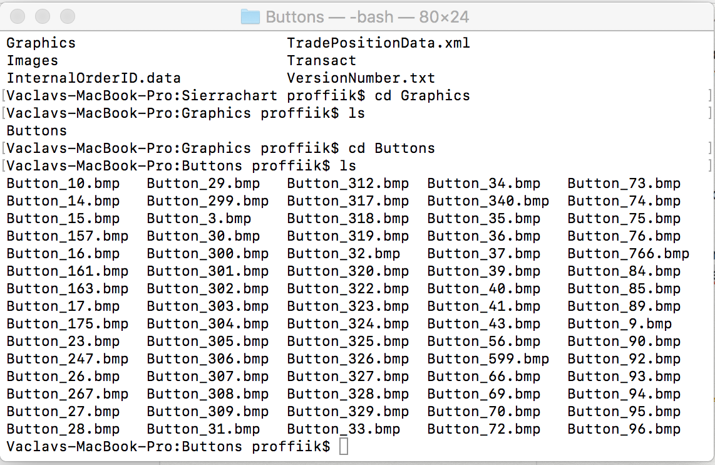Click Button_340.bmp in the file listing
Image resolution: width=715 pixels, height=465 pixels.
pyautogui.click(x=488, y=201)
